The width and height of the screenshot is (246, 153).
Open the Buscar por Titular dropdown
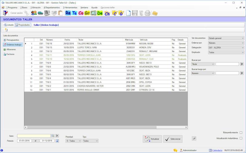click(x=203, y=64)
